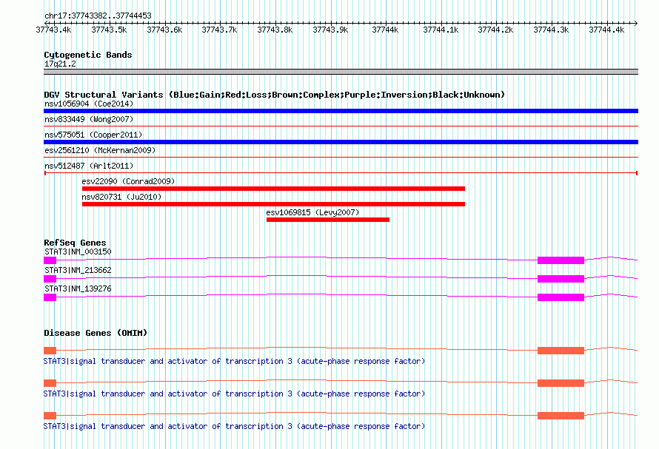The image size is (659, 449).
Task: Click the small left exon of STAT3|NM_003150
Action: pyautogui.click(x=50, y=260)
